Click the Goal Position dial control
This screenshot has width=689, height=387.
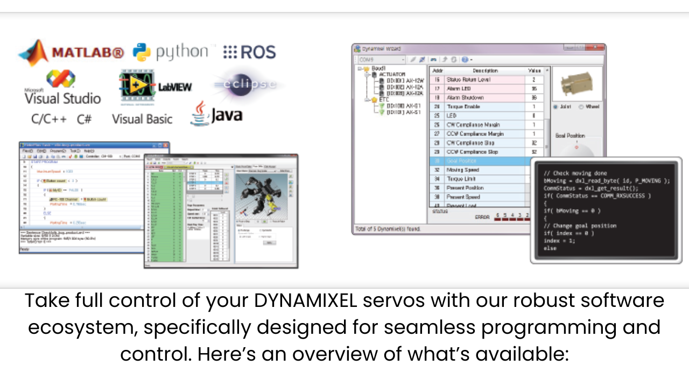coord(577,149)
